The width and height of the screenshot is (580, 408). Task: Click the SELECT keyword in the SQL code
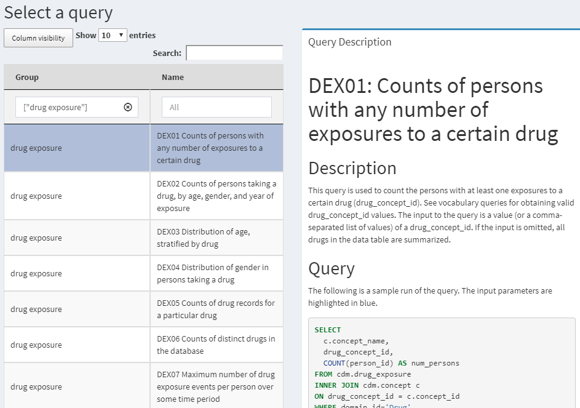[x=328, y=330]
